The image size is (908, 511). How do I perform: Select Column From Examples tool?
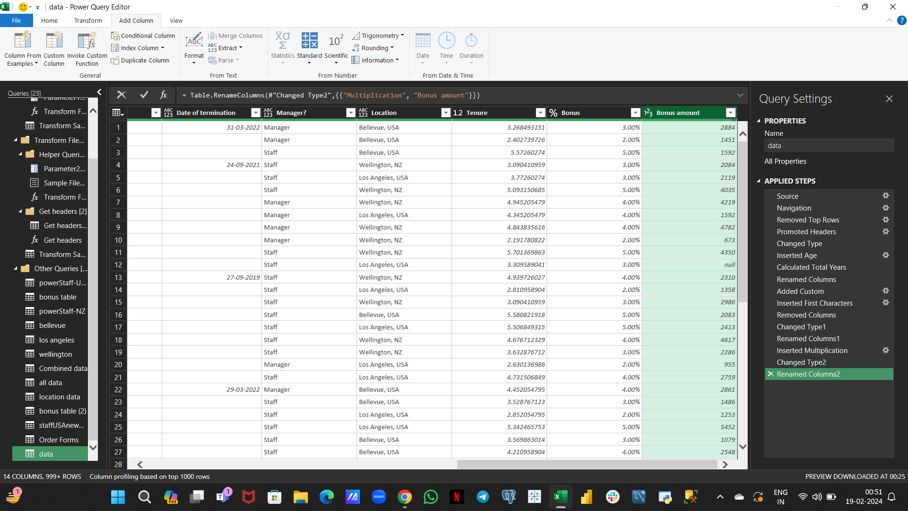point(22,47)
